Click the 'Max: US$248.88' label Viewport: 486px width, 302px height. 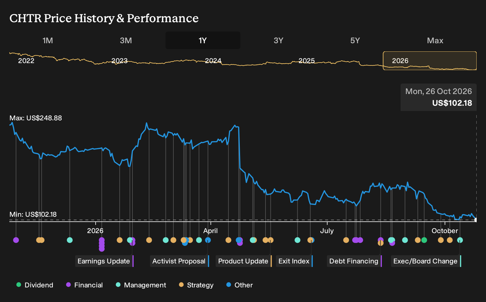(36, 118)
